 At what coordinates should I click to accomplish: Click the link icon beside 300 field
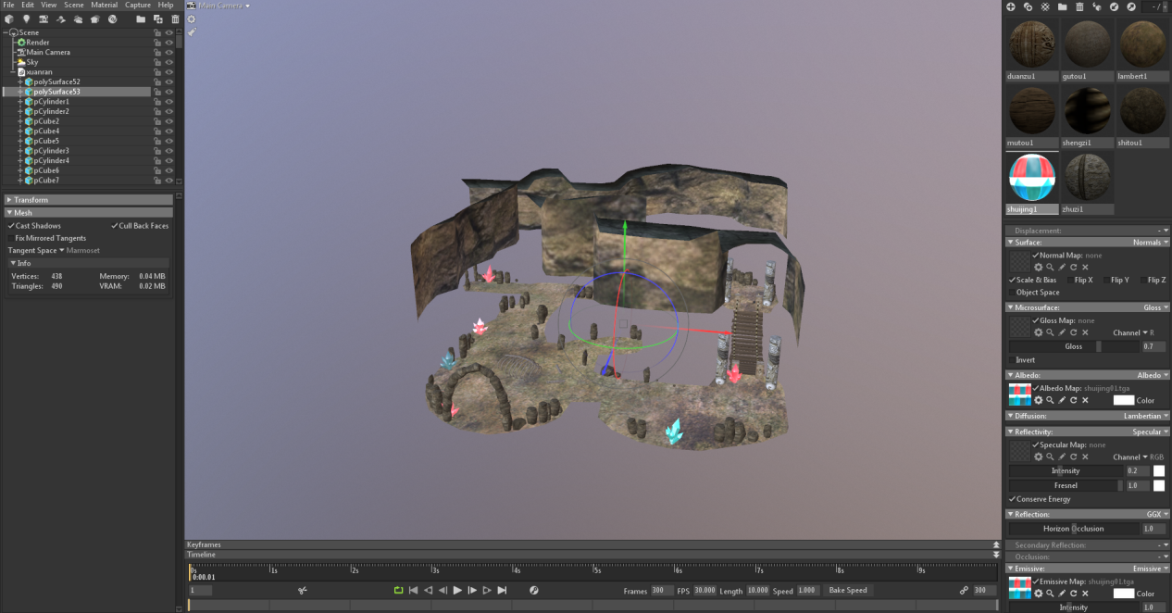pyautogui.click(x=964, y=590)
